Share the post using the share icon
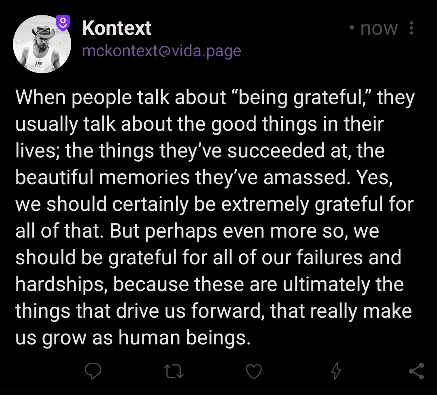437x395 pixels. (x=416, y=371)
